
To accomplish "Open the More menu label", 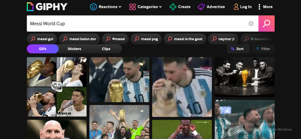I will 268,7.
